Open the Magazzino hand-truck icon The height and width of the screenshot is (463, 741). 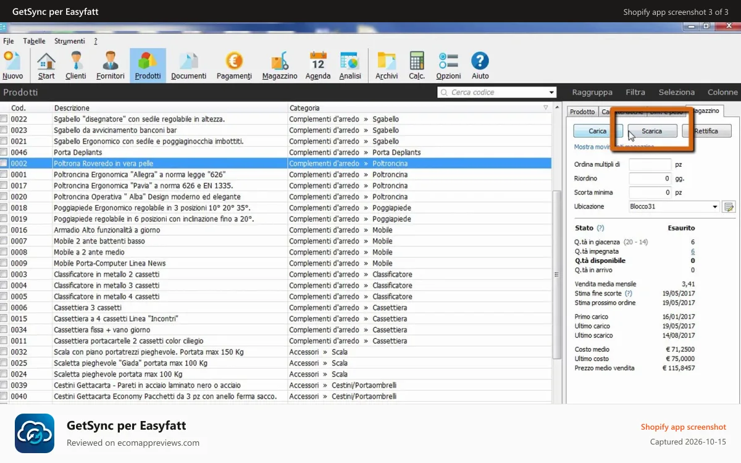pos(280,65)
